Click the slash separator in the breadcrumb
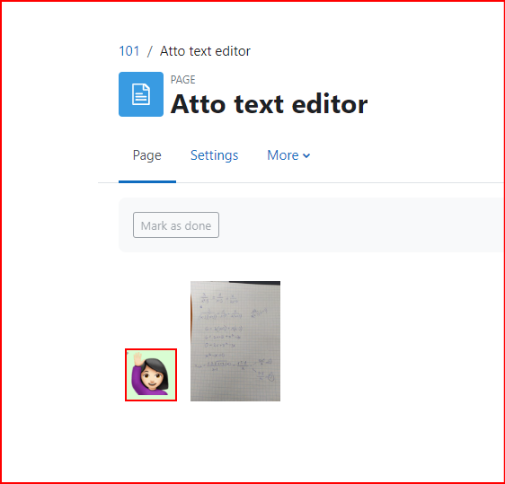Screen dimensions: 505x484 pos(149,51)
